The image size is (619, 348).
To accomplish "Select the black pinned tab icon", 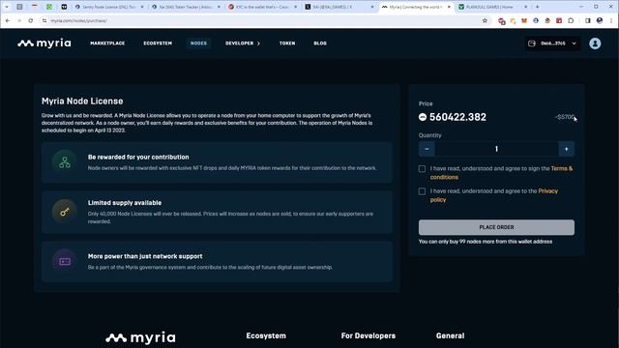I will [64, 7].
